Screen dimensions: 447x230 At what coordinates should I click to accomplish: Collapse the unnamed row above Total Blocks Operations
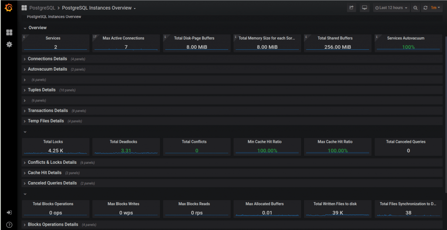pyautogui.click(x=25, y=194)
